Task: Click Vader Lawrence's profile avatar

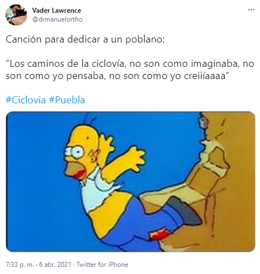Action: tap(16, 15)
